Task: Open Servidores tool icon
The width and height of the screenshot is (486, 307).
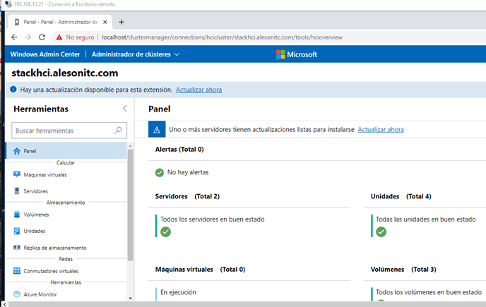Action: pyautogui.click(x=17, y=191)
